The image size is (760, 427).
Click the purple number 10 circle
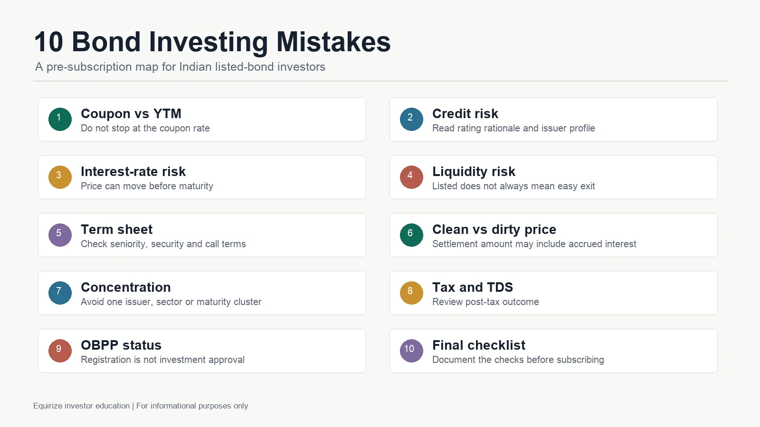tap(411, 351)
